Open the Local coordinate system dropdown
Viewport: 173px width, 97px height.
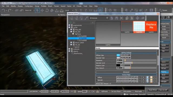point(69,10)
